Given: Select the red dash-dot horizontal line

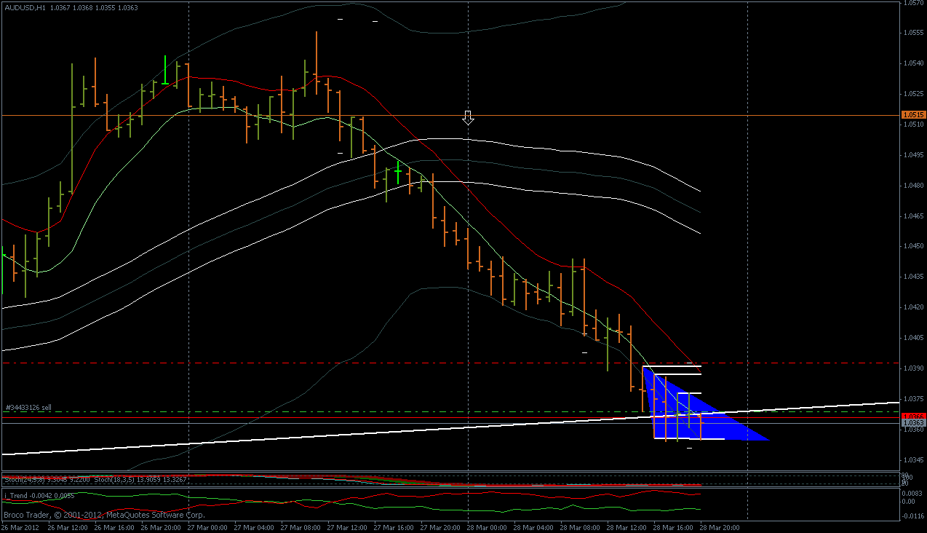Looking at the screenshot, I should [x=450, y=362].
